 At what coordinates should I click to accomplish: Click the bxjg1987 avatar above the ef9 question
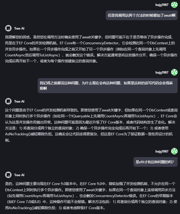pos(174,151)
